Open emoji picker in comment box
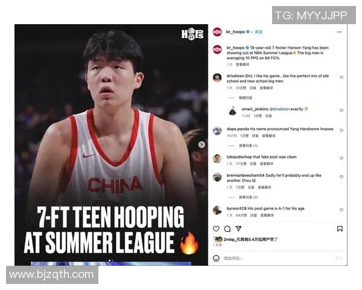This screenshot has width=362, height=290. click(216, 258)
